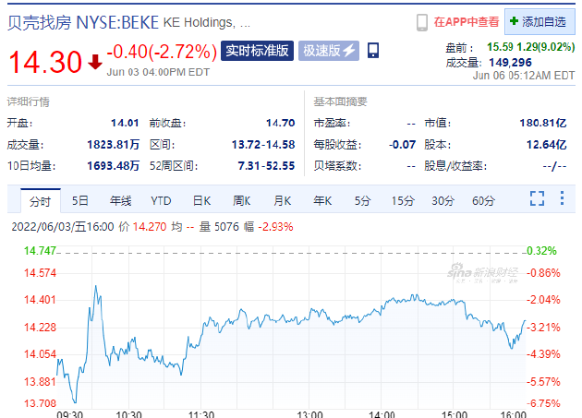582x418 pixels.
Task: Select the 5日 chart tab
Action: coord(80,201)
